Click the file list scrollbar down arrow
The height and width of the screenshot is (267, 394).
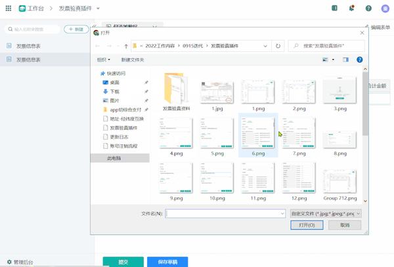coord(365,201)
